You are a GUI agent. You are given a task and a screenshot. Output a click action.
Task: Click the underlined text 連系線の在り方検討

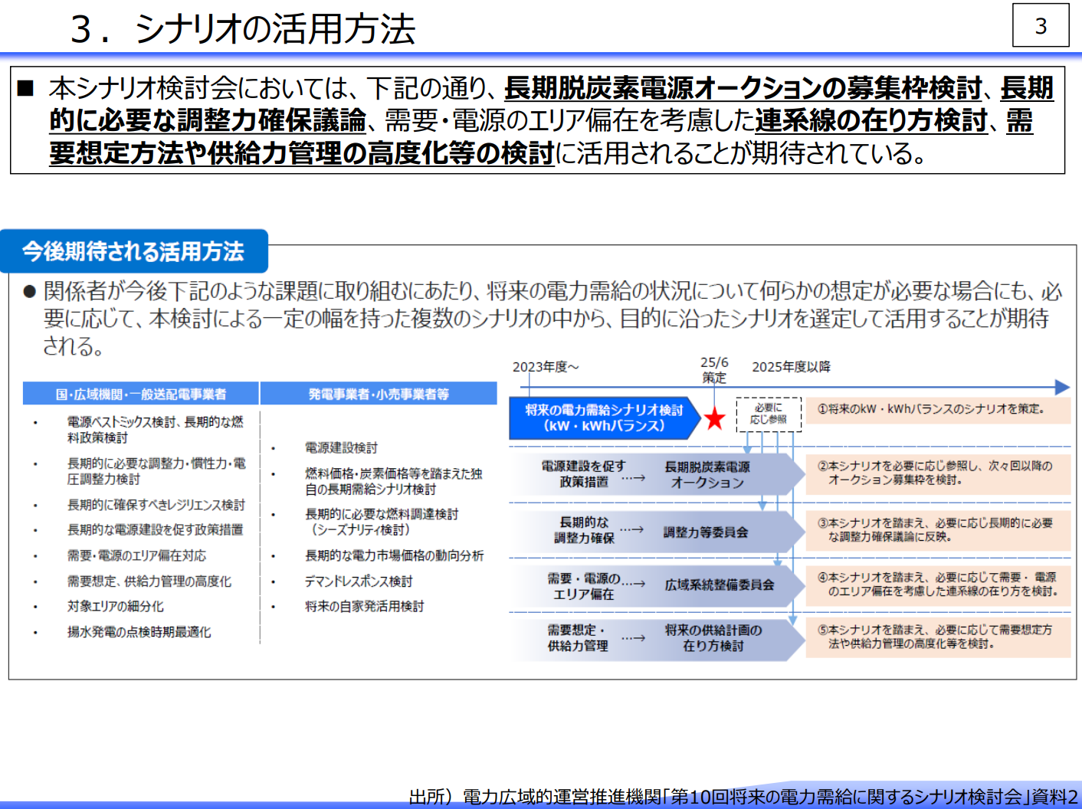pos(871,121)
